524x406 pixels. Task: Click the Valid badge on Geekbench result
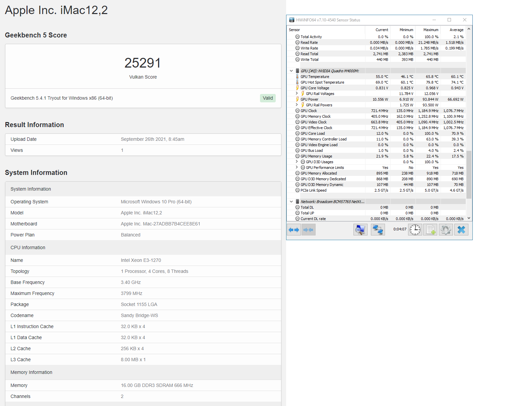pos(268,98)
